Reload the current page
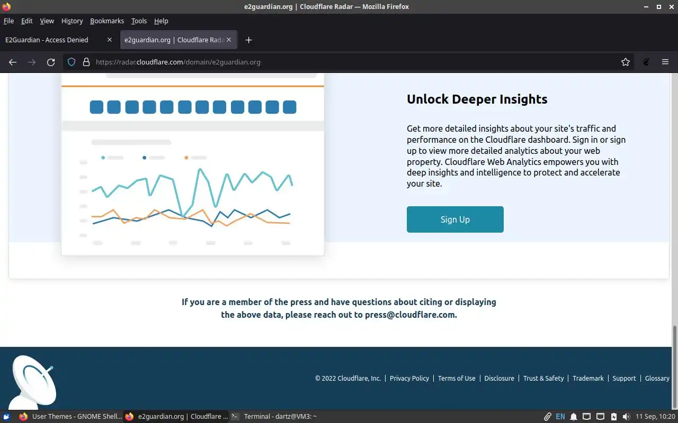Viewport: 678px width, 423px height. point(51,62)
